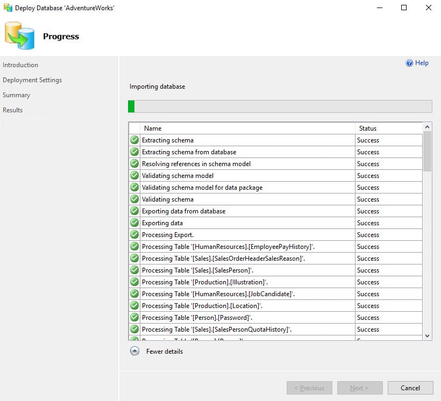Click success icon for data package validation row

(x=134, y=187)
